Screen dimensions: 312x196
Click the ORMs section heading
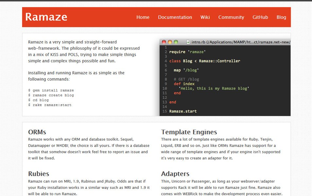tap(37, 132)
